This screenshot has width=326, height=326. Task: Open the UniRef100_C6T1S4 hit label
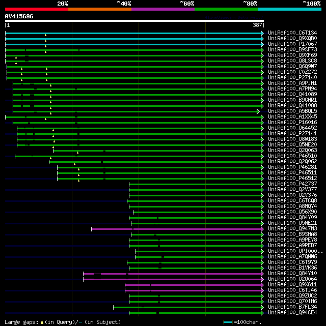pos(292,33)
